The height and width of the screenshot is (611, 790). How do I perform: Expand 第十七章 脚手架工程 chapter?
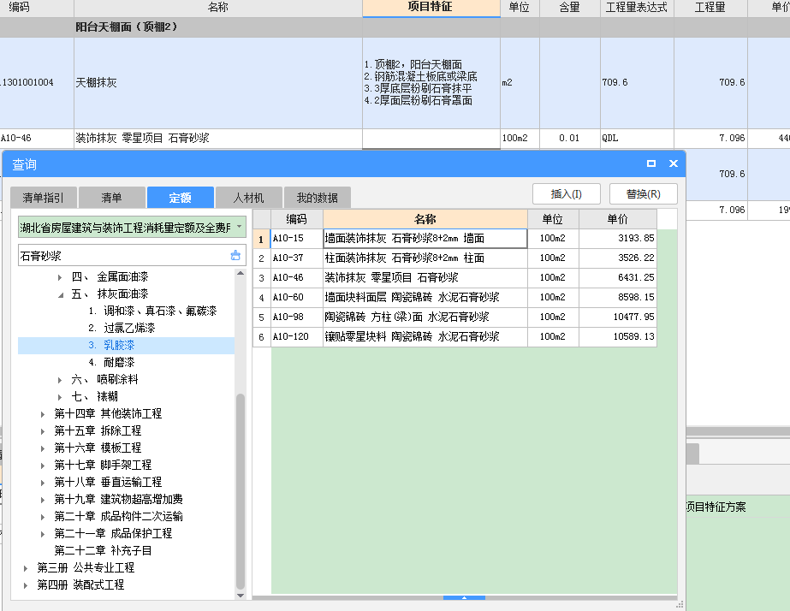tap(43, 466)
